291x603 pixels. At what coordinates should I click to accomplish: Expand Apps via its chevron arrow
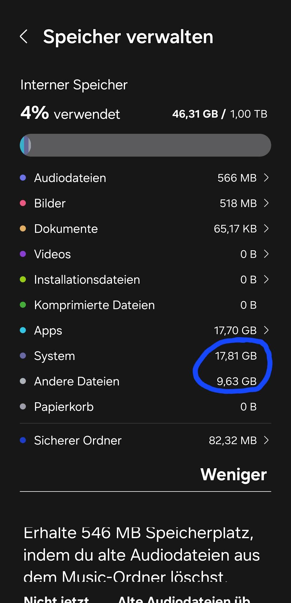click(266, 330)
